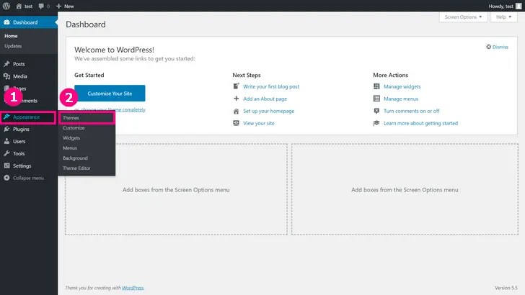Expand the Help dropdown tab
525x295 pixels.
503,17
